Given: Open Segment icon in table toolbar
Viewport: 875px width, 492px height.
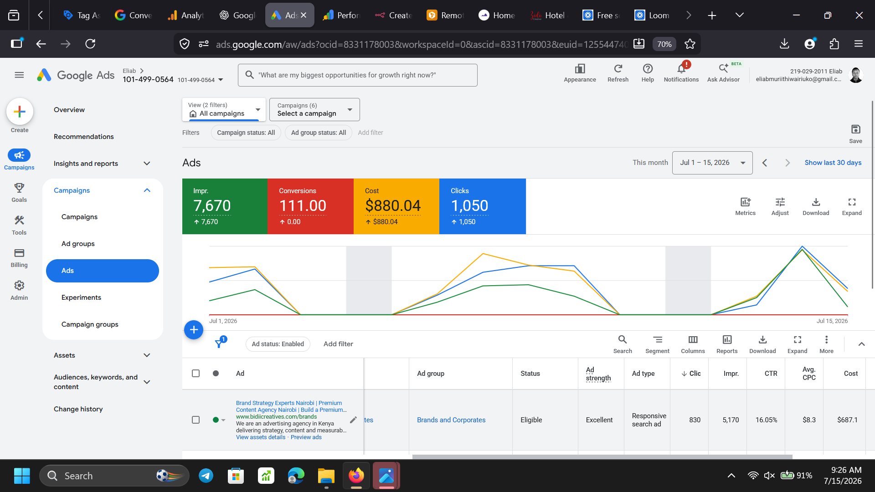Looking at the screenshot, I should (x=657, y=340).
